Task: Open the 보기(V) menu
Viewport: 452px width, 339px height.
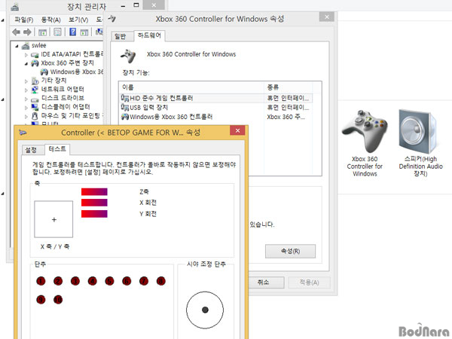Action: tap(78, 20)
